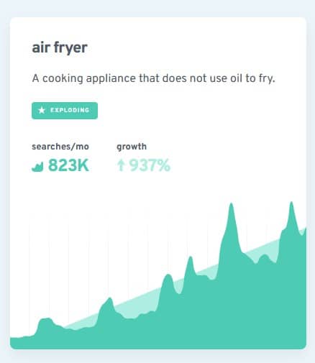Select the Exploding status badge
315x363 pixels.
tap(65, 111)
